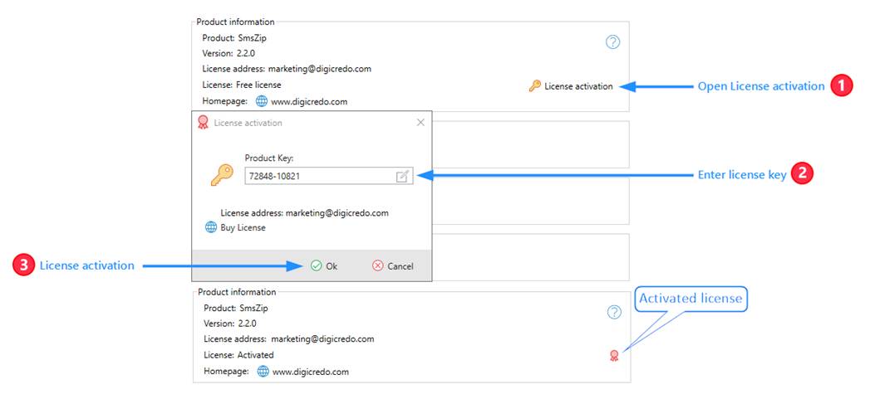
Task: Click the large key icon in the dialog
Action: (x=221, y=174)
